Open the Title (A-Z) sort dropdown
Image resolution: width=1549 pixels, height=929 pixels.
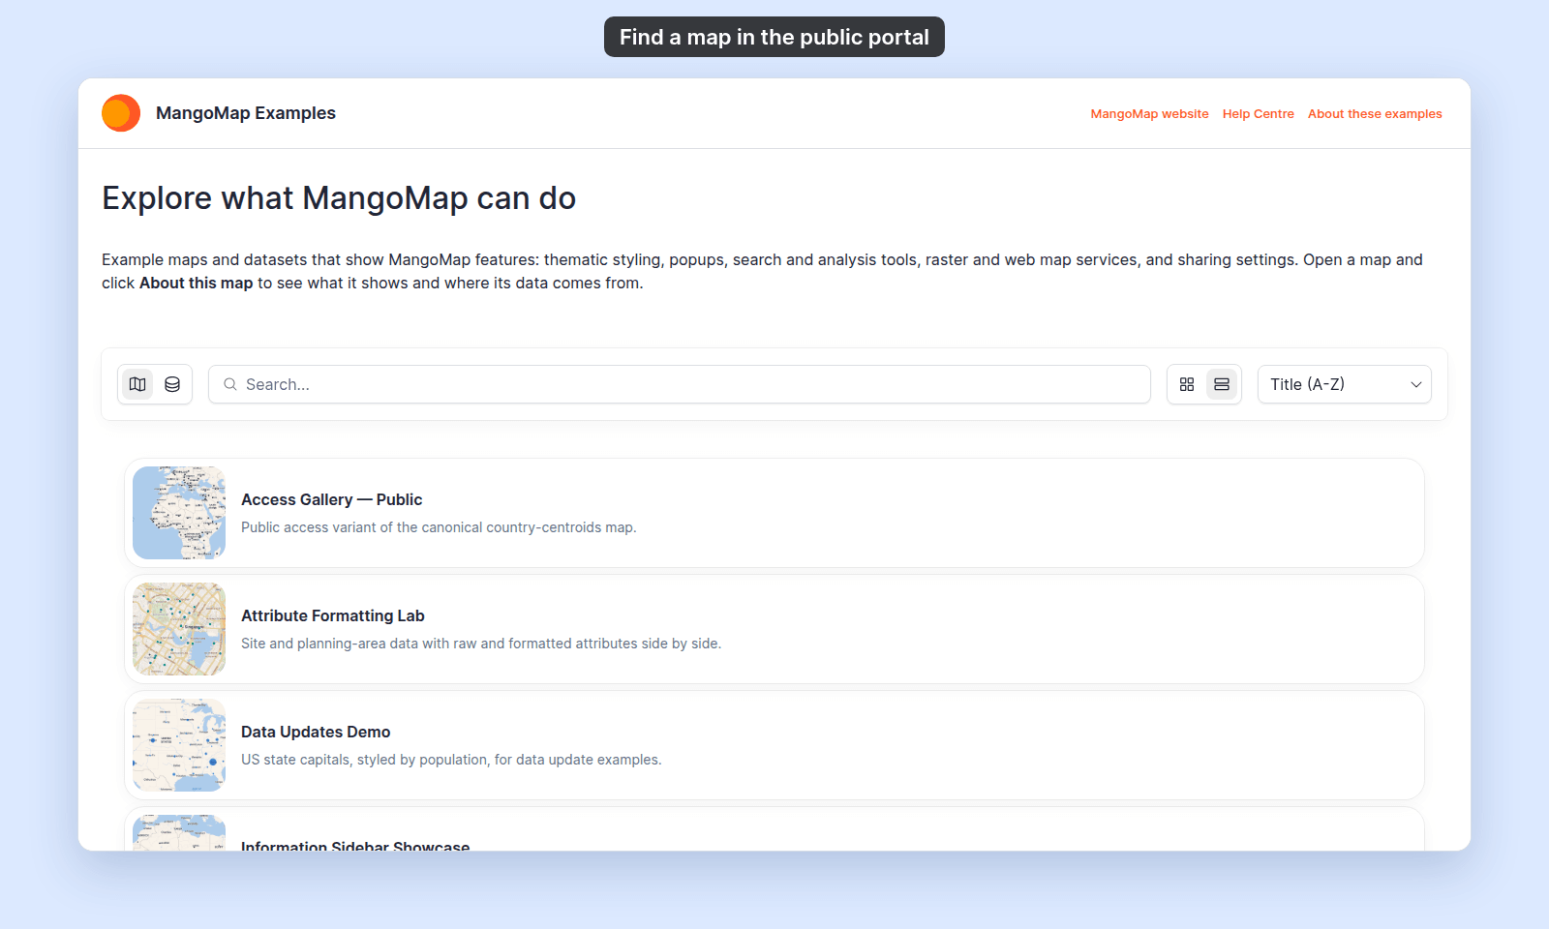[x=1345, y=384]
